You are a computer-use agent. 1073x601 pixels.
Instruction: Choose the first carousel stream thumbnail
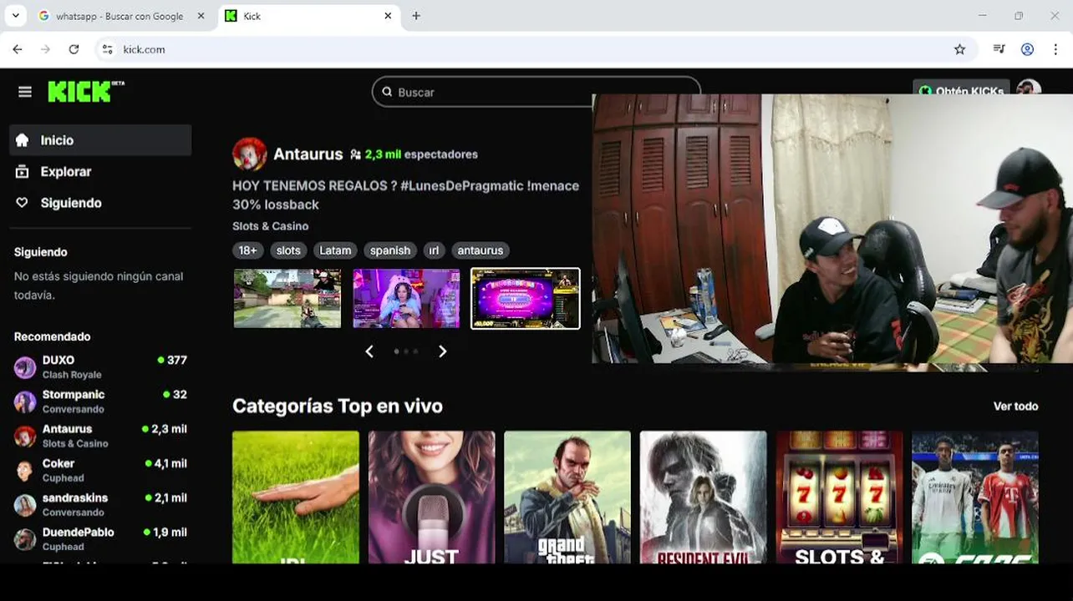tap(287, 298)
